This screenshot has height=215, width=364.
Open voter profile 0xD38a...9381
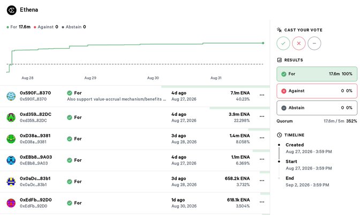[35, 136]
